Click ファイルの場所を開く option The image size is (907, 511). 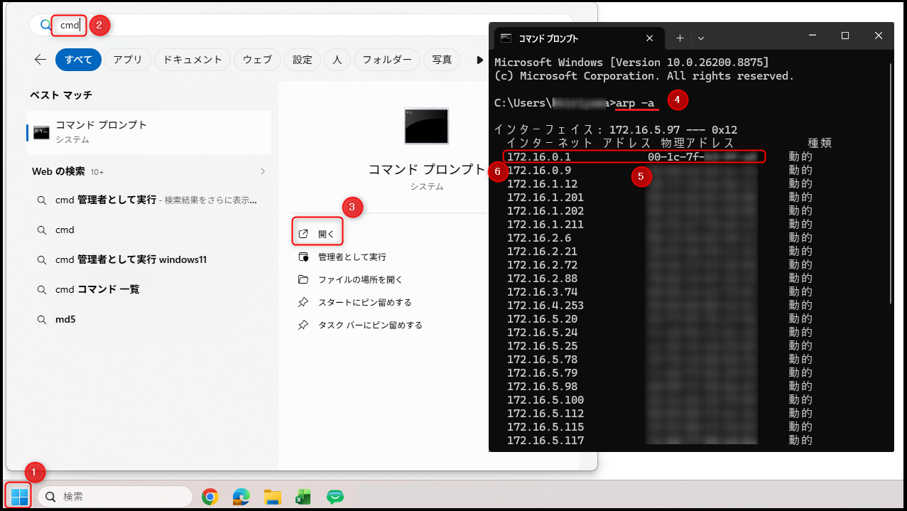(351, 279)
